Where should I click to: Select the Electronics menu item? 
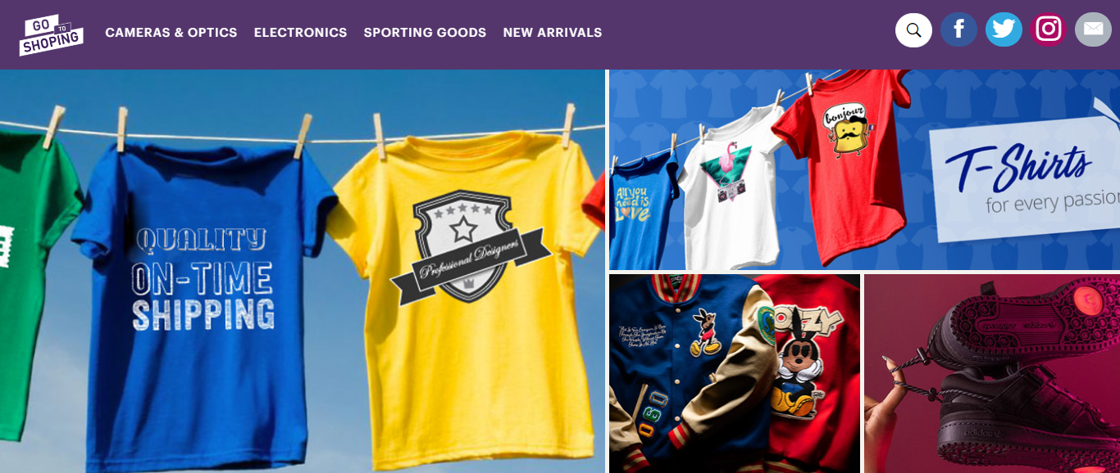(300, 33)
